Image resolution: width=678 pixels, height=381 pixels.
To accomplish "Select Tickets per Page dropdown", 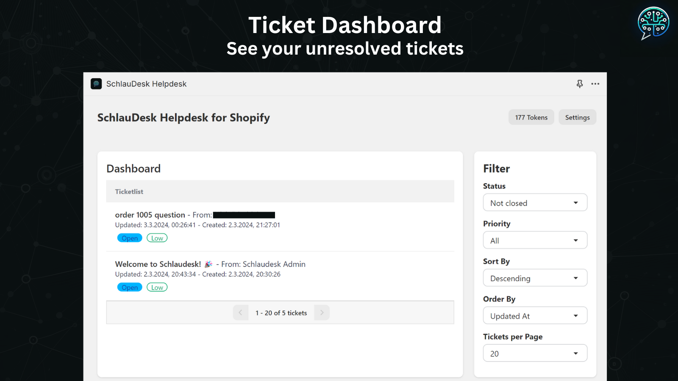I will (535, 353).
